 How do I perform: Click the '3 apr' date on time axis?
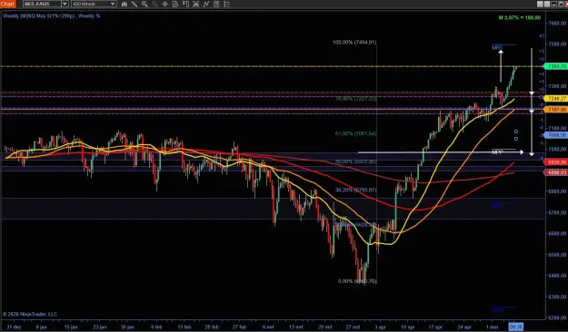(380, 327)
